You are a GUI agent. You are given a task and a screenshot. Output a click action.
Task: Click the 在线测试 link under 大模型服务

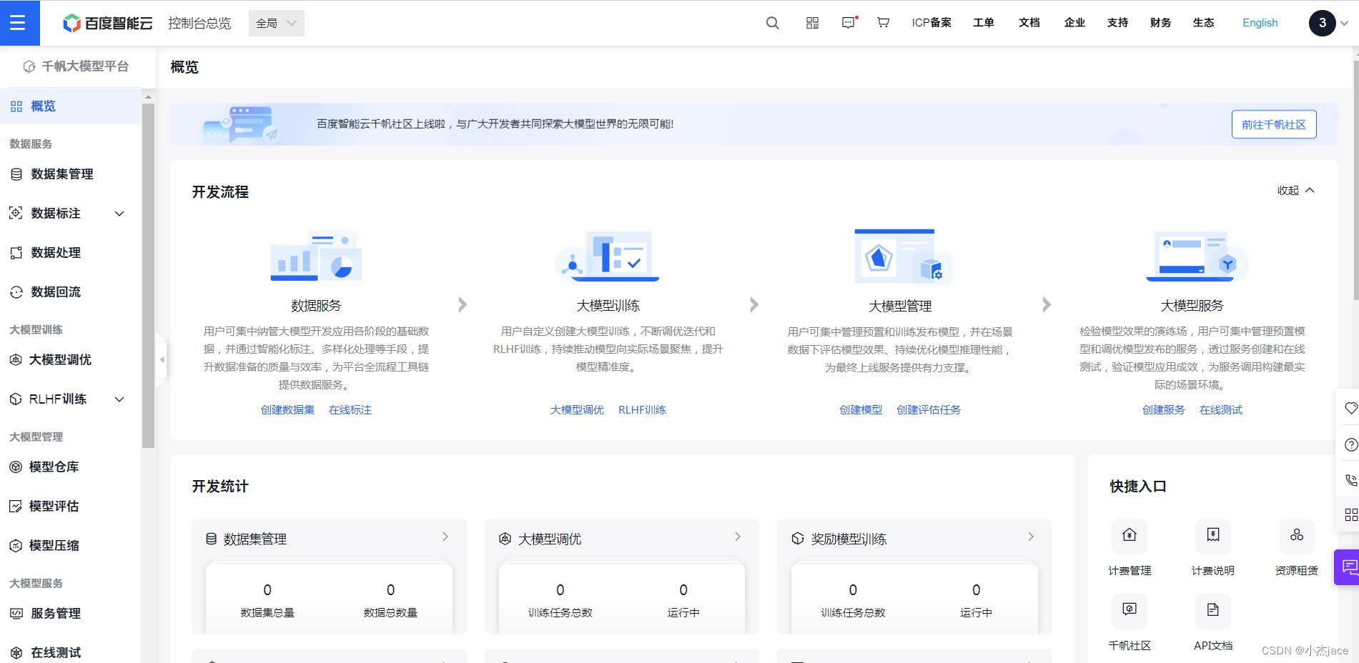coord(1221,410)
